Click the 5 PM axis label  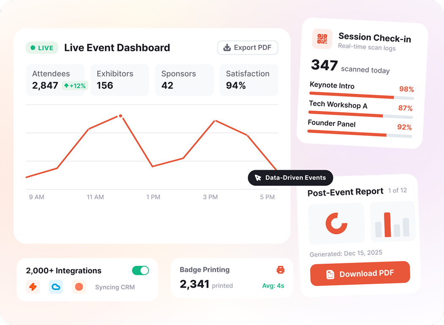[x=267, y=197]
